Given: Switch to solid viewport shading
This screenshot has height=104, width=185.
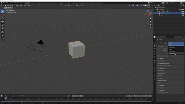Looking at the screenshot, I should pyautogui.click(x=146, y=5).
